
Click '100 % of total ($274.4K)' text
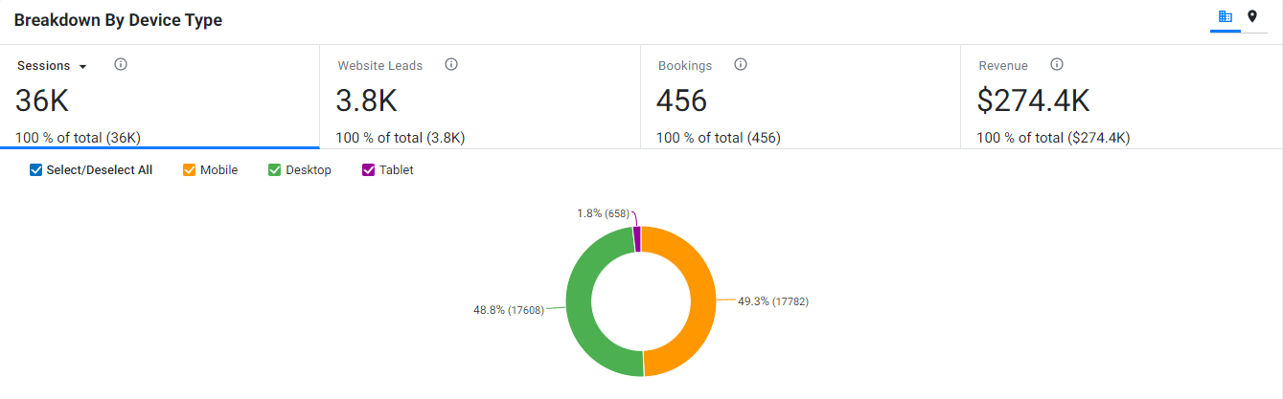[x=1053, y=138]
